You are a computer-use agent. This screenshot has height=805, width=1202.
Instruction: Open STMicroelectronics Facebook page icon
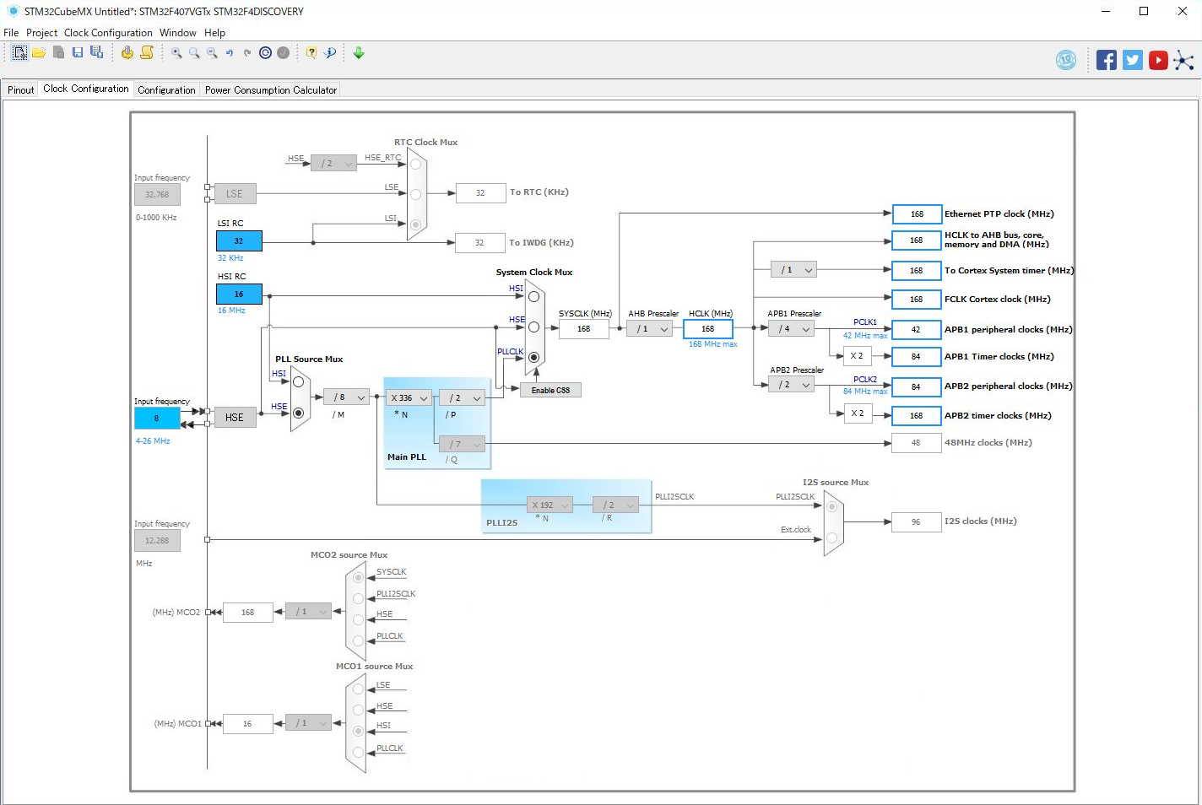[1106, 59]
